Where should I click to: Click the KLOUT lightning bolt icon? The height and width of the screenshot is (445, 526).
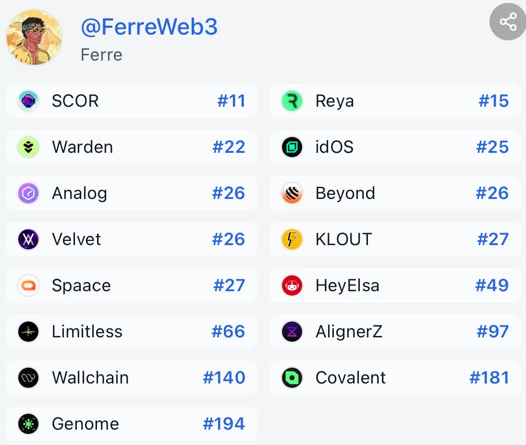[292, 240]
